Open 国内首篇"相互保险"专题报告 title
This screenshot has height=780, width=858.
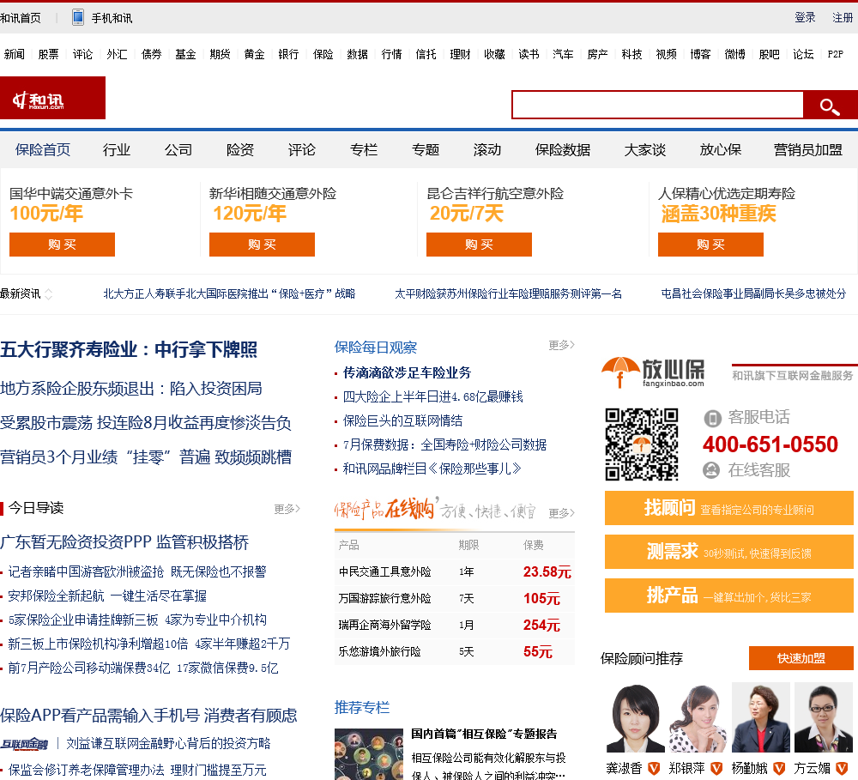[x=484, y=734]
